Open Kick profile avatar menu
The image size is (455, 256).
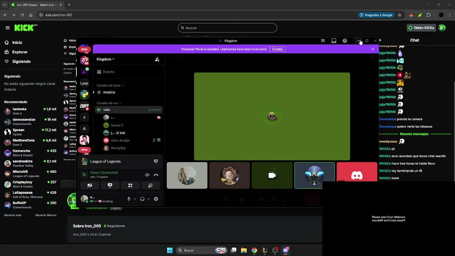(442, 28)
